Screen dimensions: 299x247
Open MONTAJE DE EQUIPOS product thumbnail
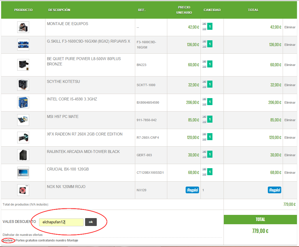pos(23,27)
